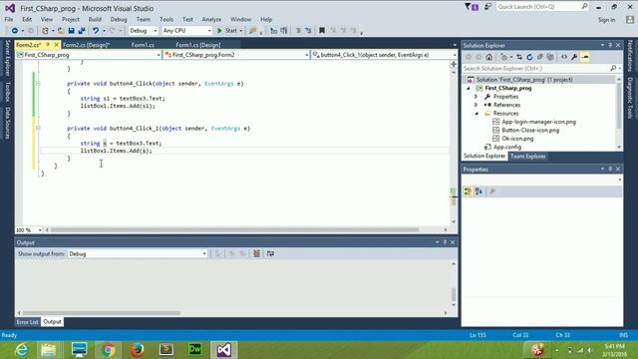The height and width of the screenshot is (359, 638).
Task: Switch to Form1.cs [Design] tab
Action: pyautogui.click(x=198, y=45)
